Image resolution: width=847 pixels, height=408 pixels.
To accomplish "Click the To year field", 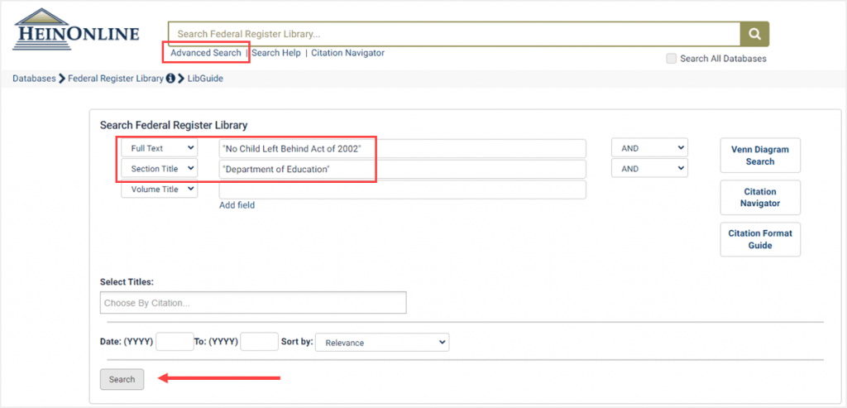I will pyautogui.click(x=259, y=342).
